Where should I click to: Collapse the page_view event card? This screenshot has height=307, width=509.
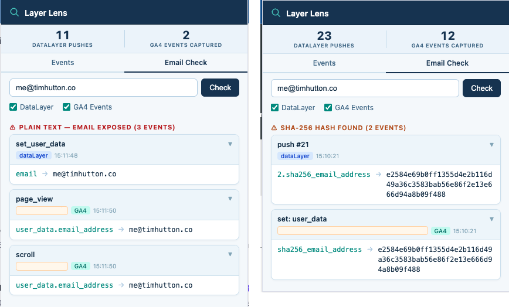pyautogui.click(x=230, y=199)
